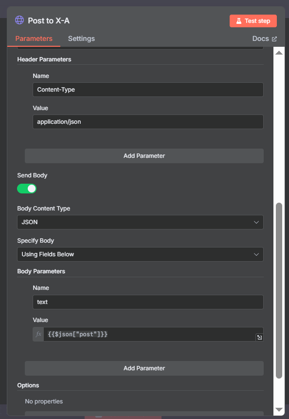The width and height of the screenshot is (289, 419).
Task: Open Docs external link icon
Action: [274, 39]
